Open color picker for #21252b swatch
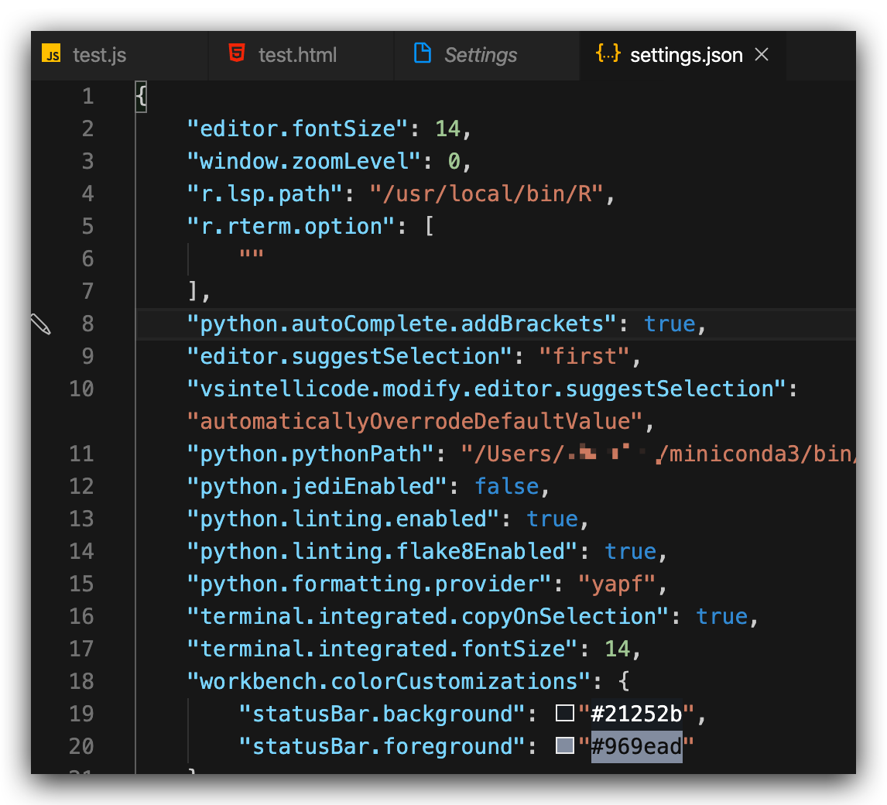This screenshot has width=887, height=805. [564, 714]
